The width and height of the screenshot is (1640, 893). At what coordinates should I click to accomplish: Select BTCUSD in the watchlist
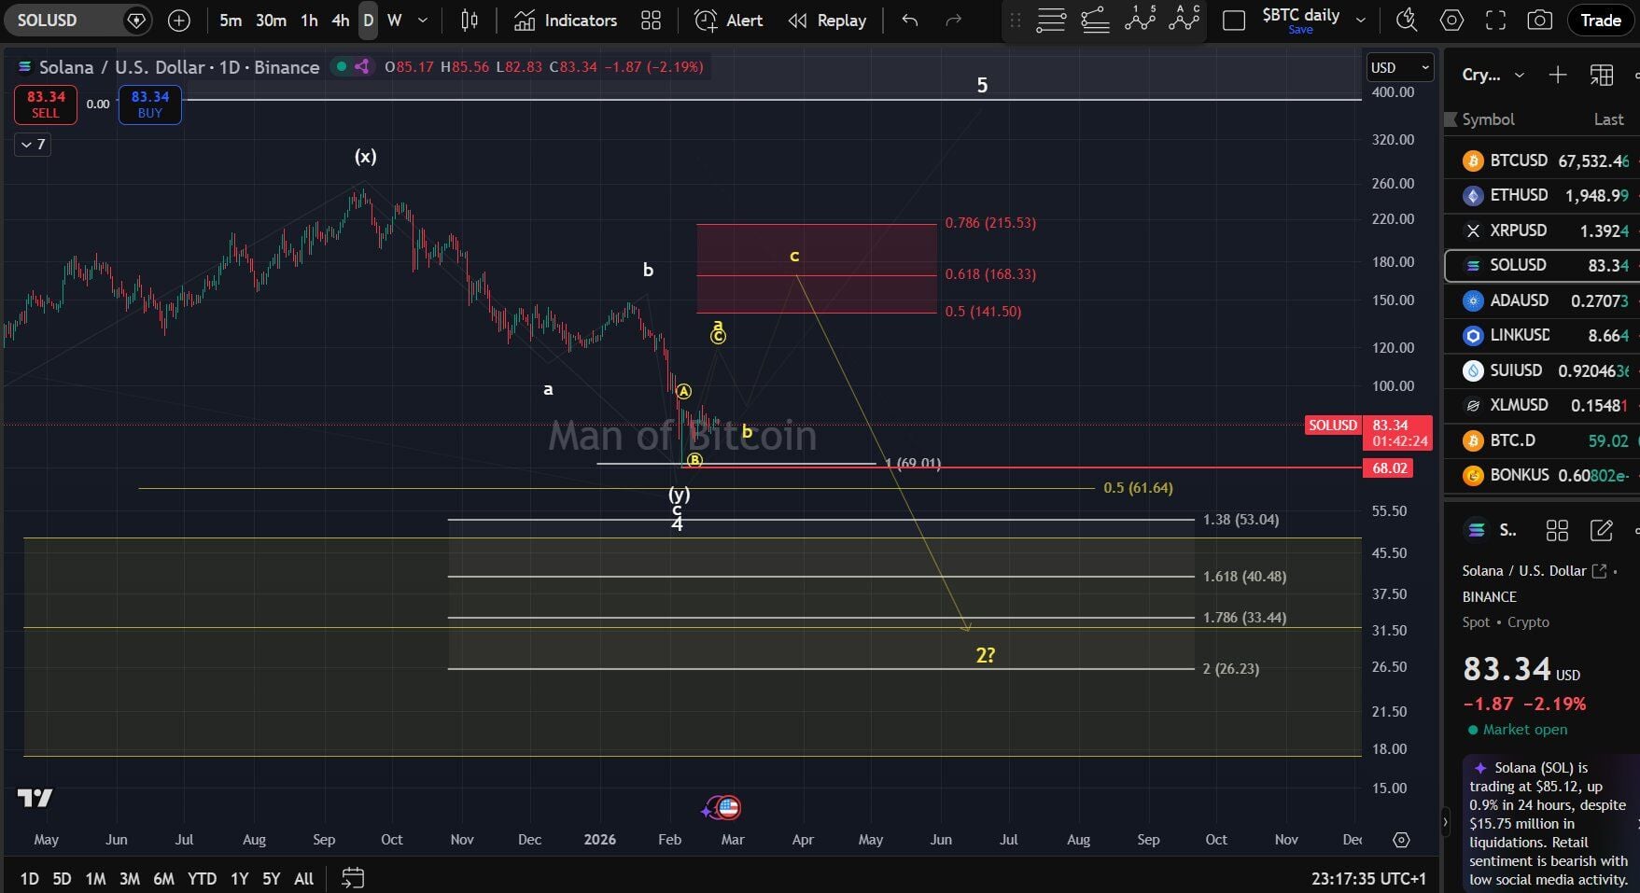click(x=1542, y=160)
